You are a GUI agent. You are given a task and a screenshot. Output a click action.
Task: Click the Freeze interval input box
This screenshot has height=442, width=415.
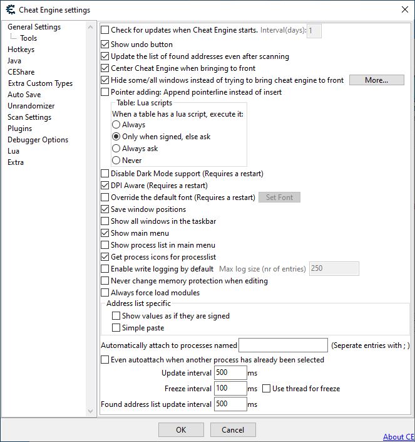(230, 389)
